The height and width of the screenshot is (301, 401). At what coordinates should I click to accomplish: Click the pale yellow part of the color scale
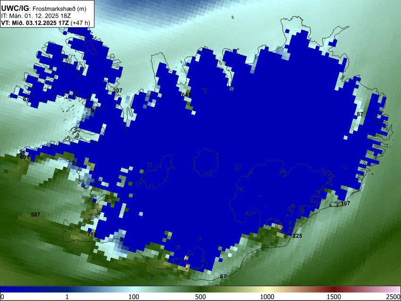click(267, 289)
